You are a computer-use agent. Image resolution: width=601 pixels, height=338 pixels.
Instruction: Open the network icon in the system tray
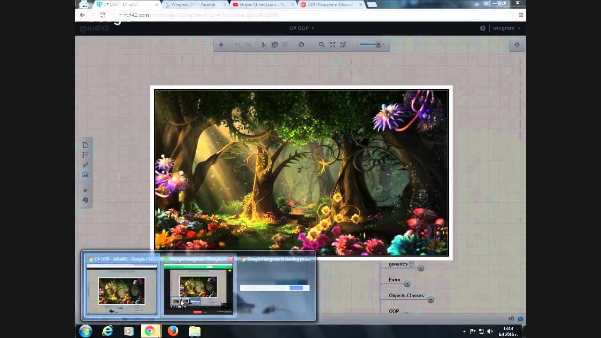click(x=481, y=331)
